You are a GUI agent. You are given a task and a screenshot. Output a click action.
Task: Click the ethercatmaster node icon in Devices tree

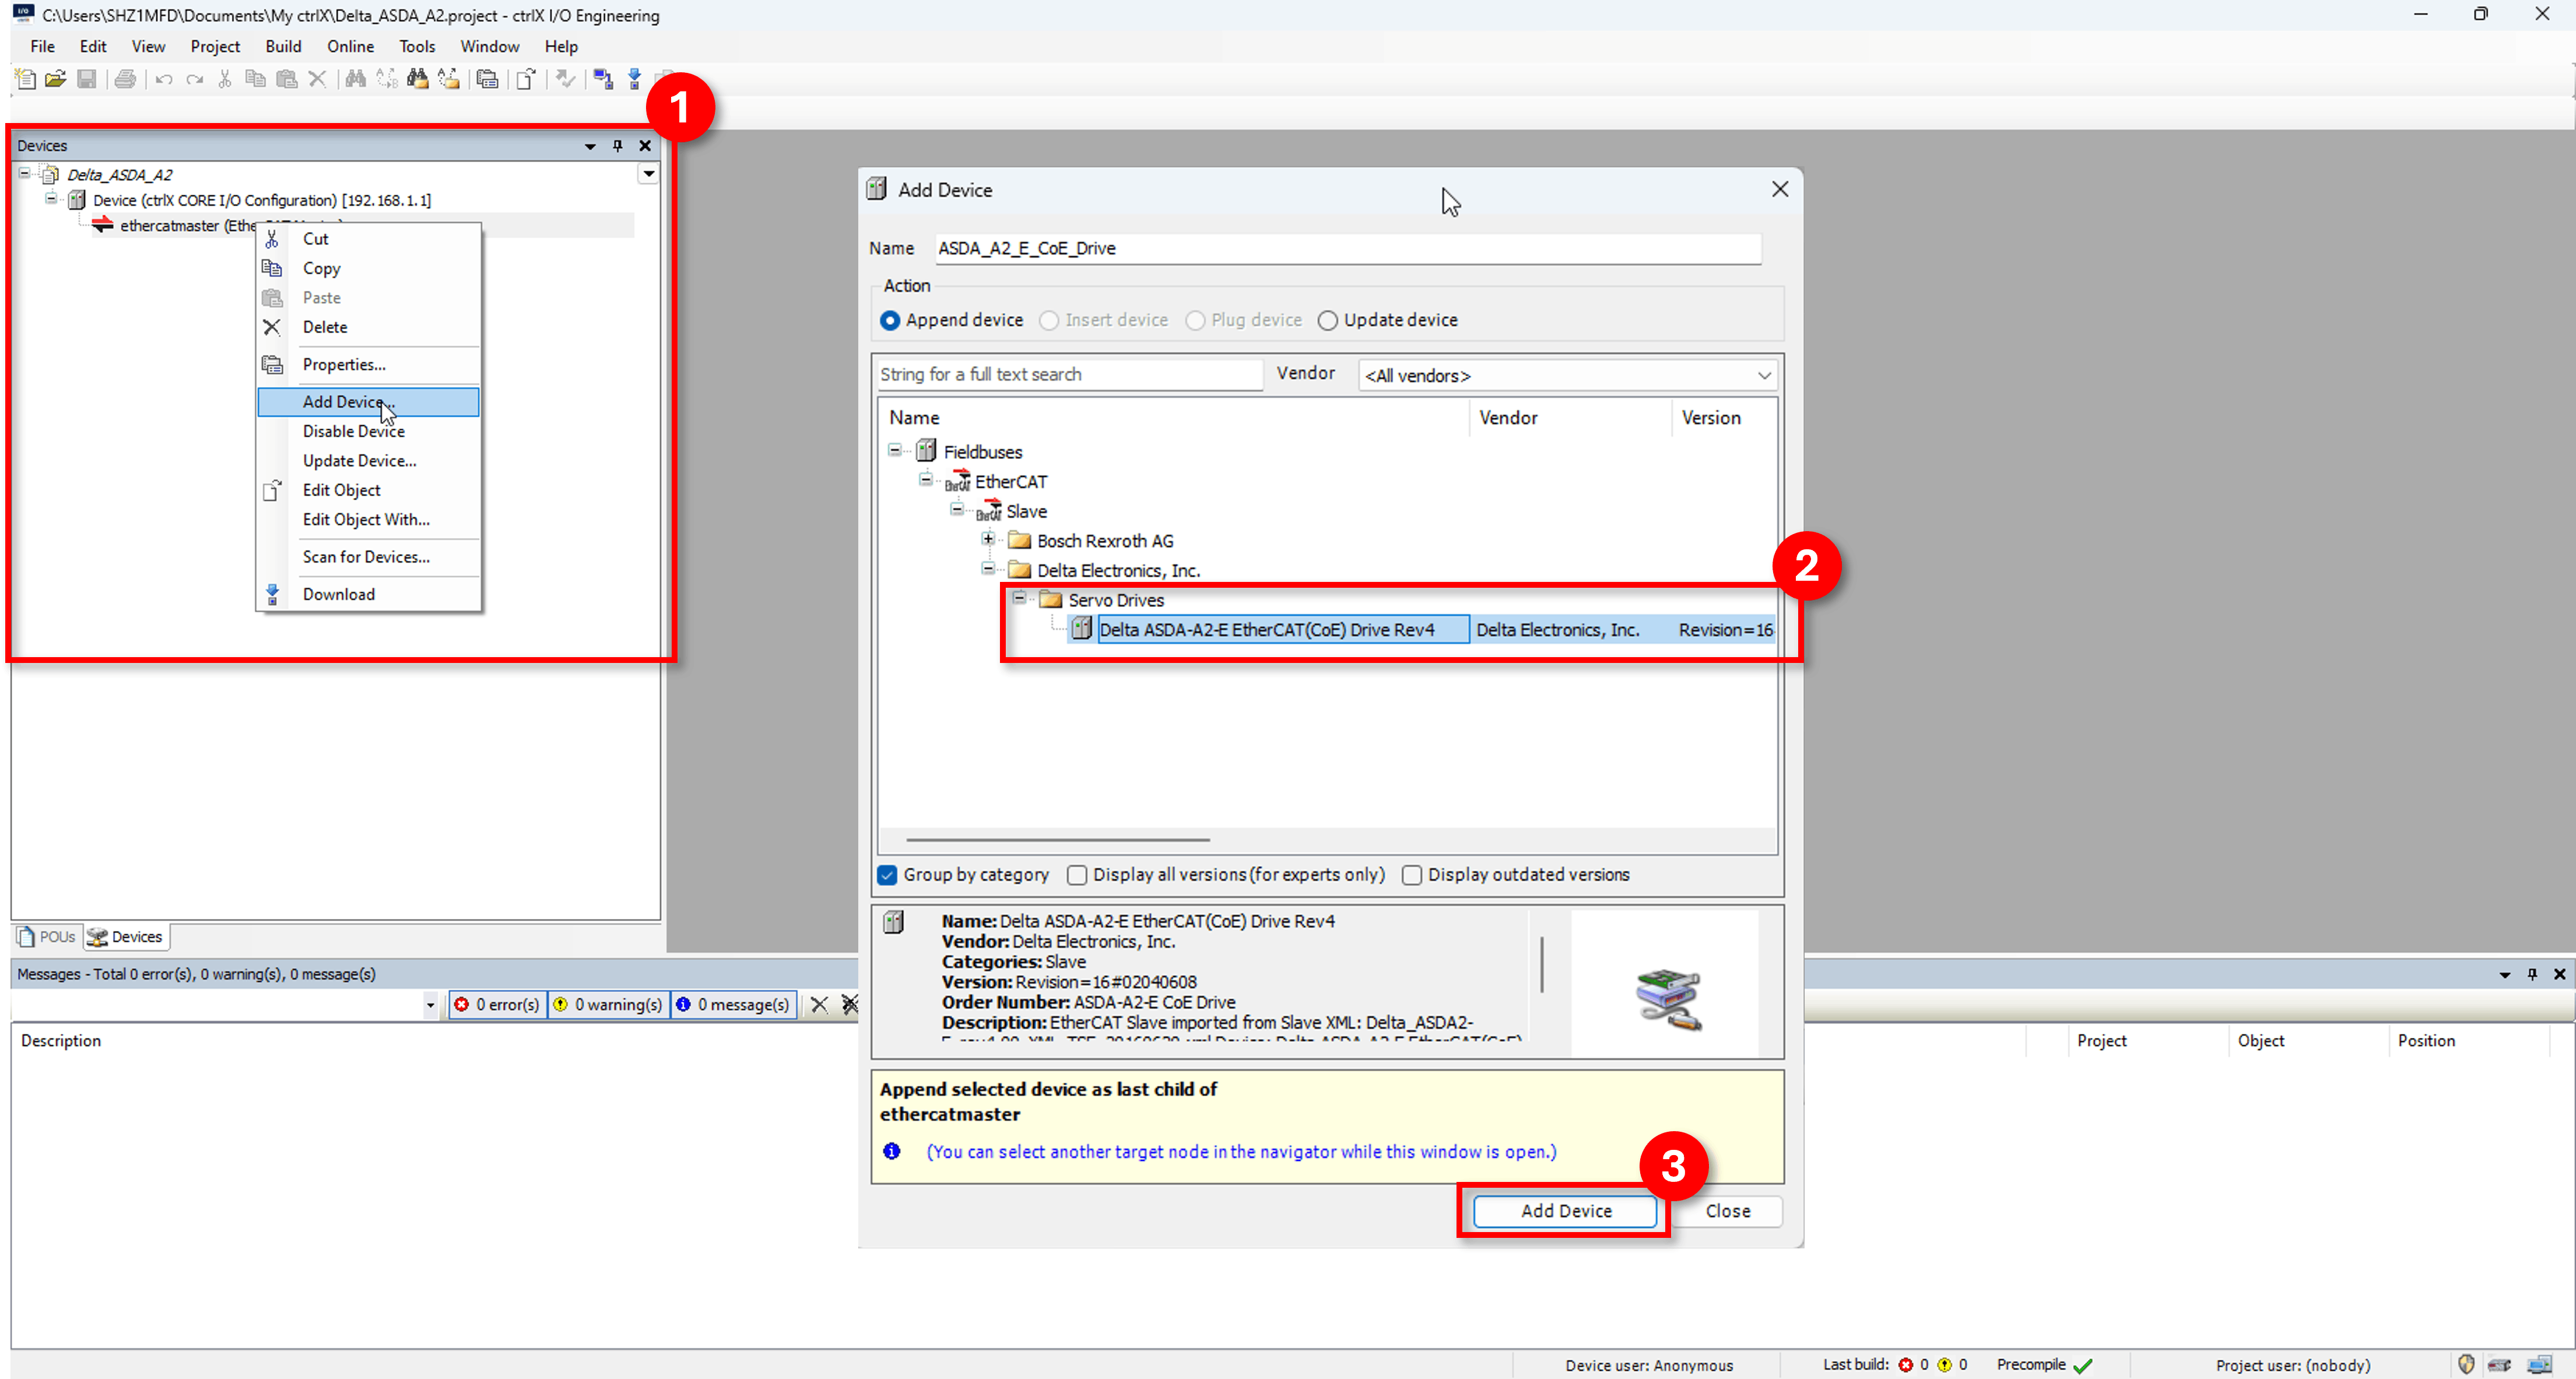pyautogui.click(x=102, y=225)
